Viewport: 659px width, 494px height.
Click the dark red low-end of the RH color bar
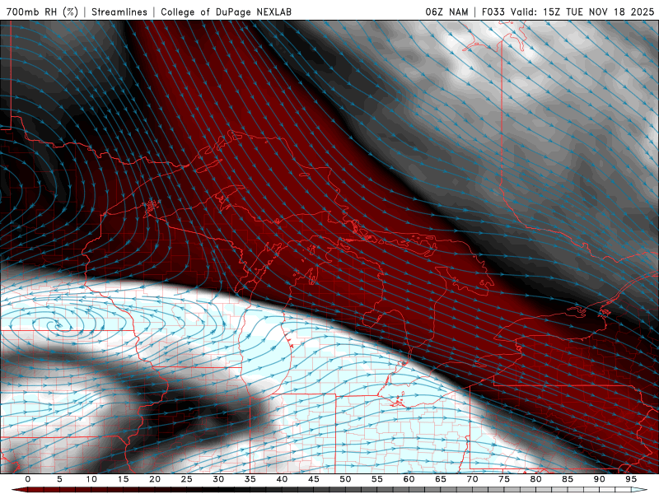tap(19, 490)
